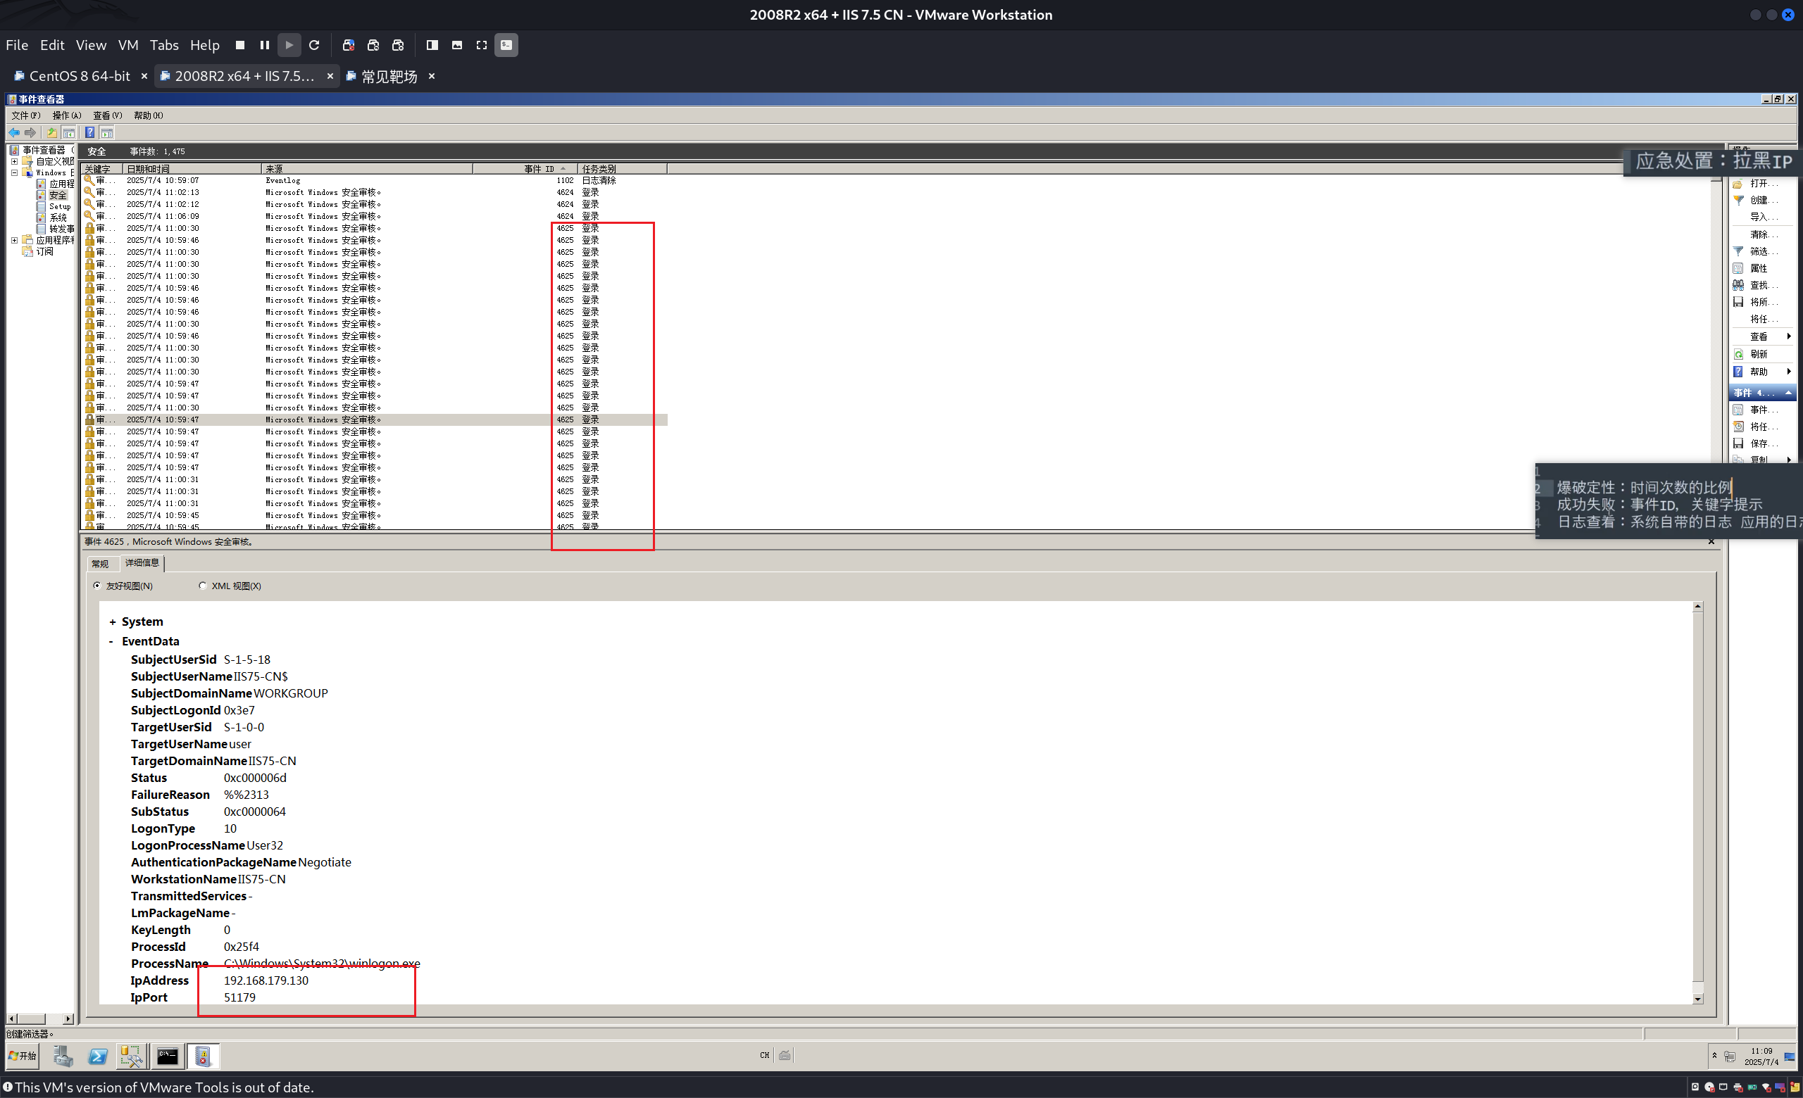The image size is (1803, 1098).
Task: Switch to the CentOS 8 64-bit tab
Action: tap(78, 76)
